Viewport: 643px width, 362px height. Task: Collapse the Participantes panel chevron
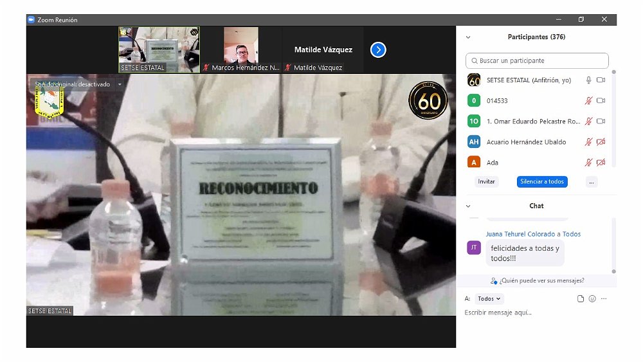coord(468,37)
